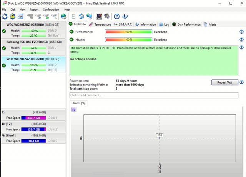Click the speaker icon in the toolbar
The height and width of the screenshot is (177, 246).
[x=106, y=16]
